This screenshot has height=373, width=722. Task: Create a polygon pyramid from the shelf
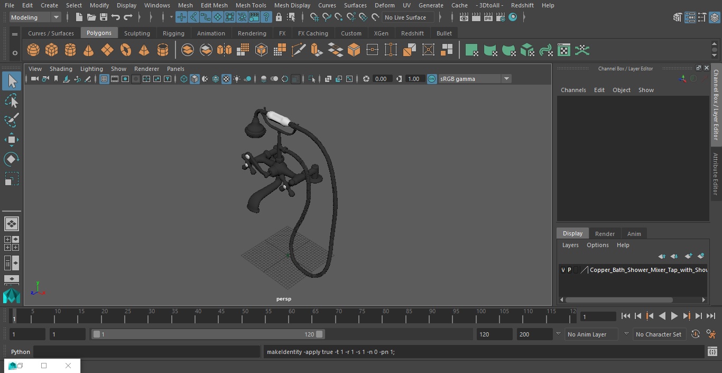tap(144, 50)
